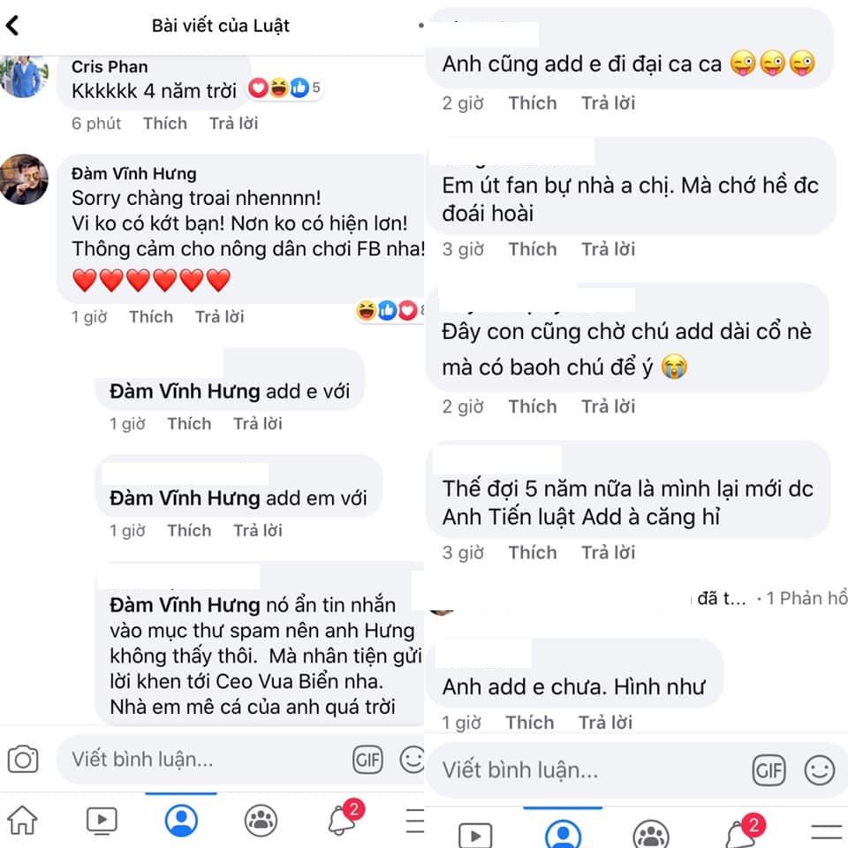This screenshot has width=848, height=848.
Task: Like the 'Anh add e chưa' comment
Action: pos(530,723)
